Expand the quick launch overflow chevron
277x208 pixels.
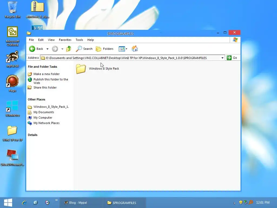56,200
